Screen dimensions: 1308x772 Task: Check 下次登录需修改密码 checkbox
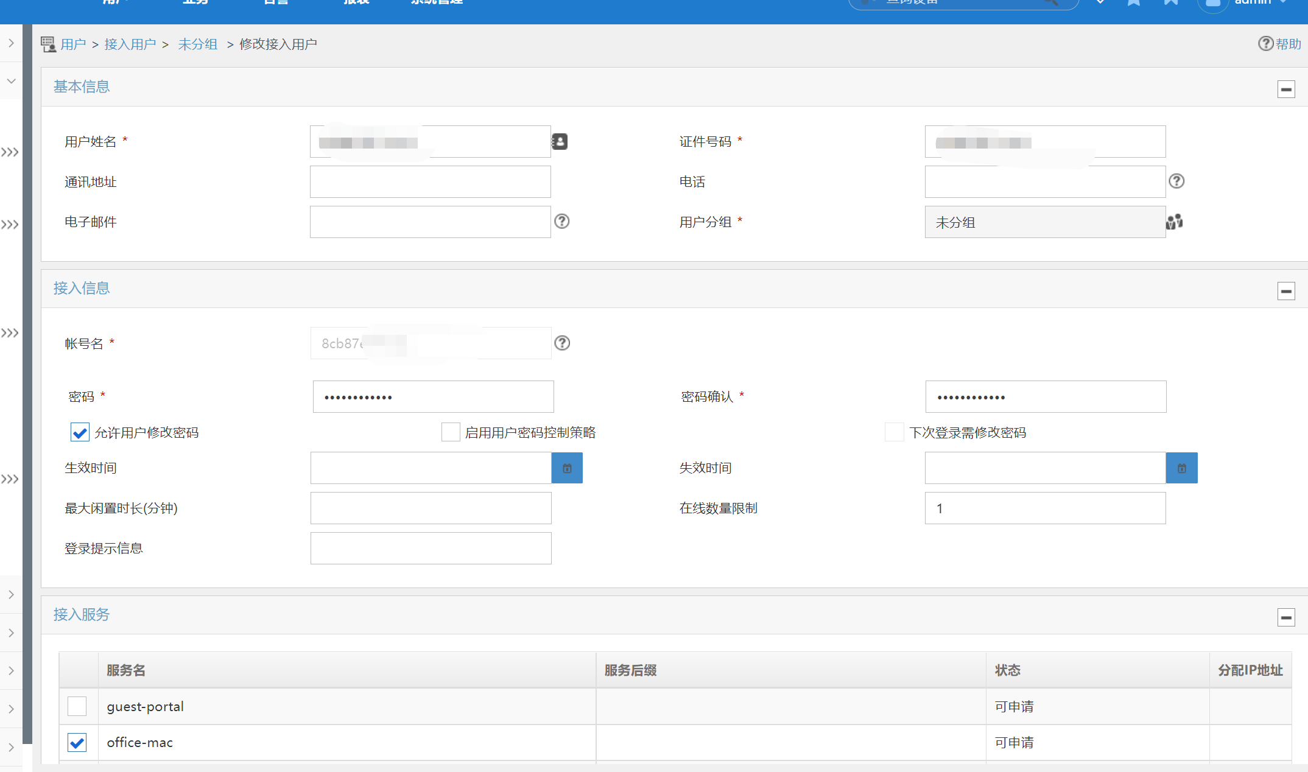(894, 432)
